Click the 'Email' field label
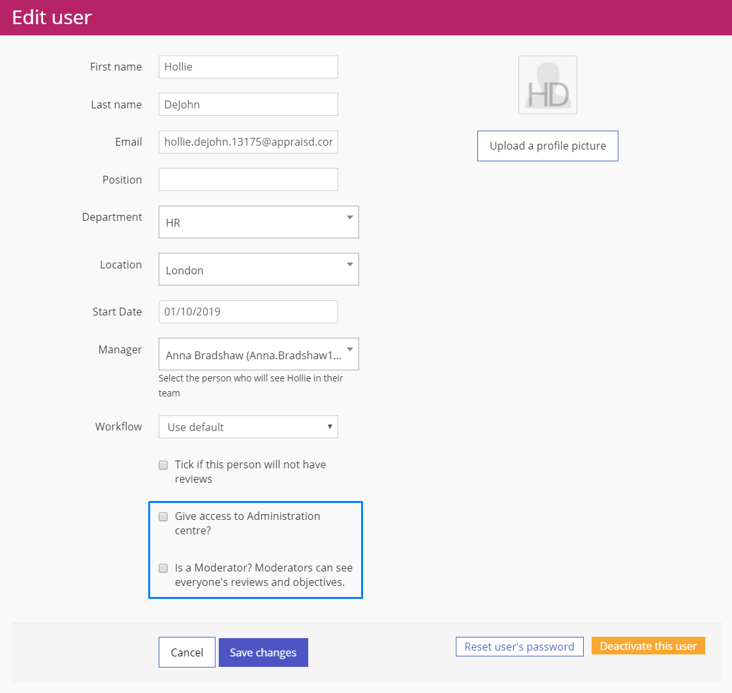732x693 pixels. click(x=129, y=142)
